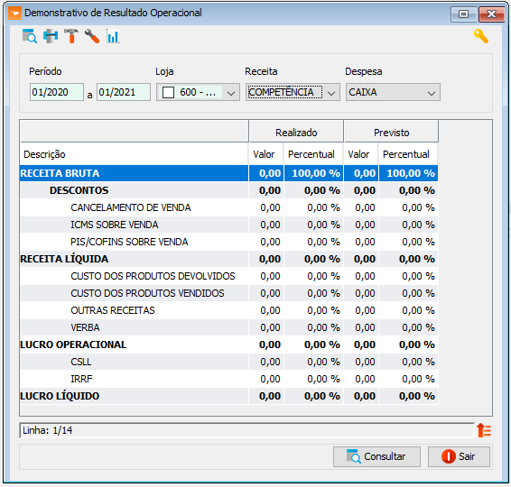The image size is (511, 487).
Task: Click the app icon in title bar
Action: (x=14, y=14)
